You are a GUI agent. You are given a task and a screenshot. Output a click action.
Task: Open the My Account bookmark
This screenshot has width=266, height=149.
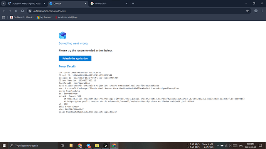pyautogui.click(x=44, y=17)
